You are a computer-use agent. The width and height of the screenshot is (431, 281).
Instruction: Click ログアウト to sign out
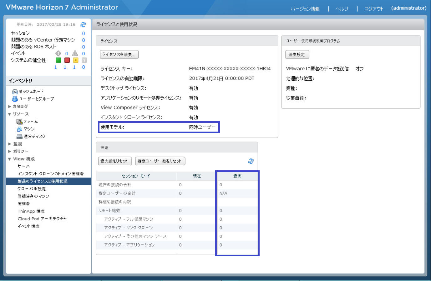point(373,9)
